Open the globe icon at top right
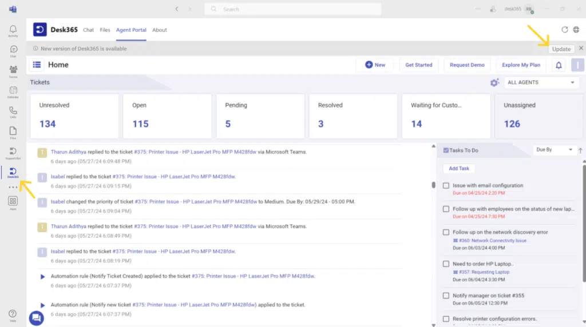Screen dimensions: 586x327 576,30
